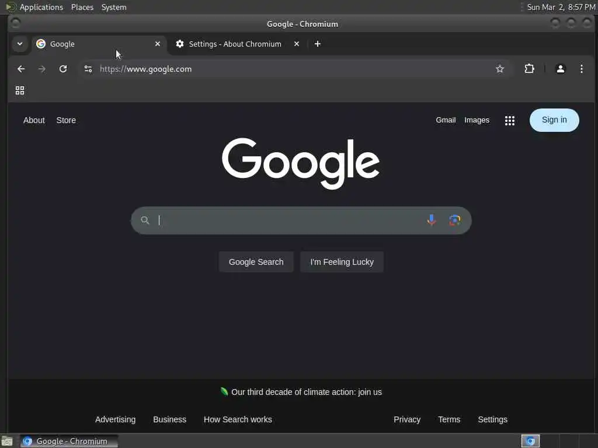Open the Privacy footer link
Image resolution: width=598 pixels, height=448 pixels.
pos(407,419)
